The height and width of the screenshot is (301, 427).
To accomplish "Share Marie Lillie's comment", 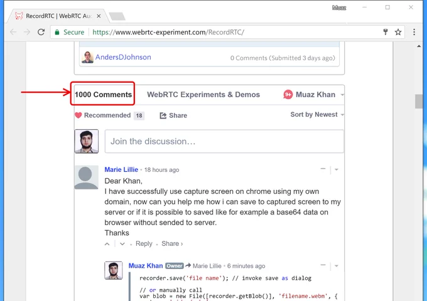I will pyautogui.click(x=172, y=244).
